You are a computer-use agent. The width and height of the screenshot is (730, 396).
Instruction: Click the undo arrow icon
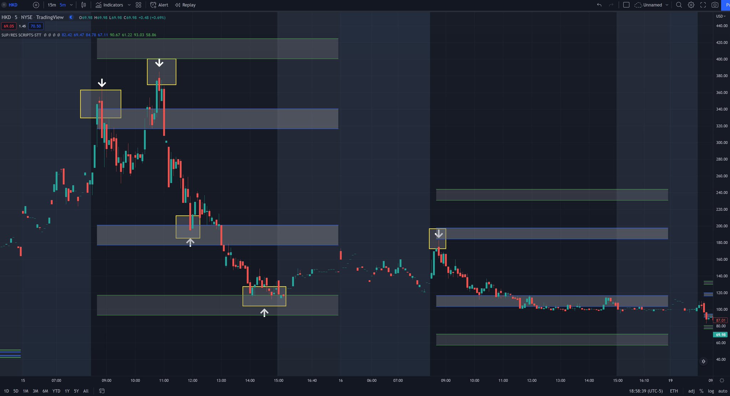(x=599, y=5)
